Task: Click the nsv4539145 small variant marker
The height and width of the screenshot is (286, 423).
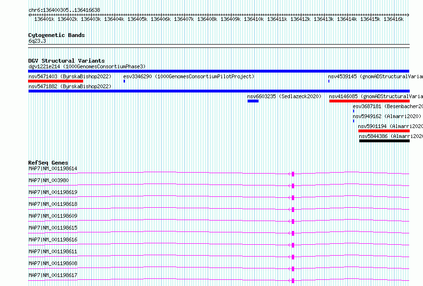Action: [329, 81]
